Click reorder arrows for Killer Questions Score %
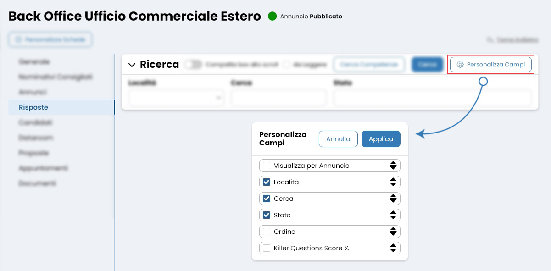 (393, 248)
